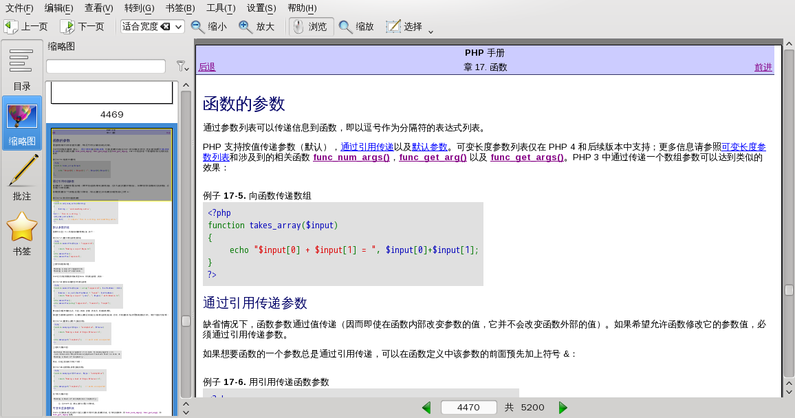Click the page number field showing 4470

pos(468,408)
